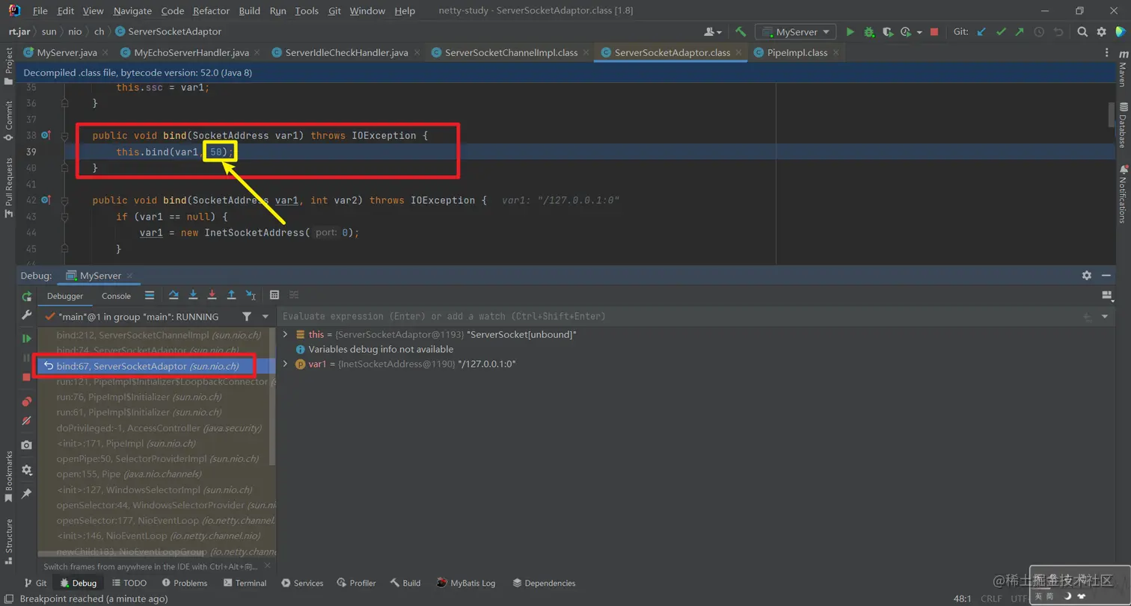Click the Step Out debugger icon
Image resolution: width=1131 pixels, height=606 pixels.
coord(231,295)
